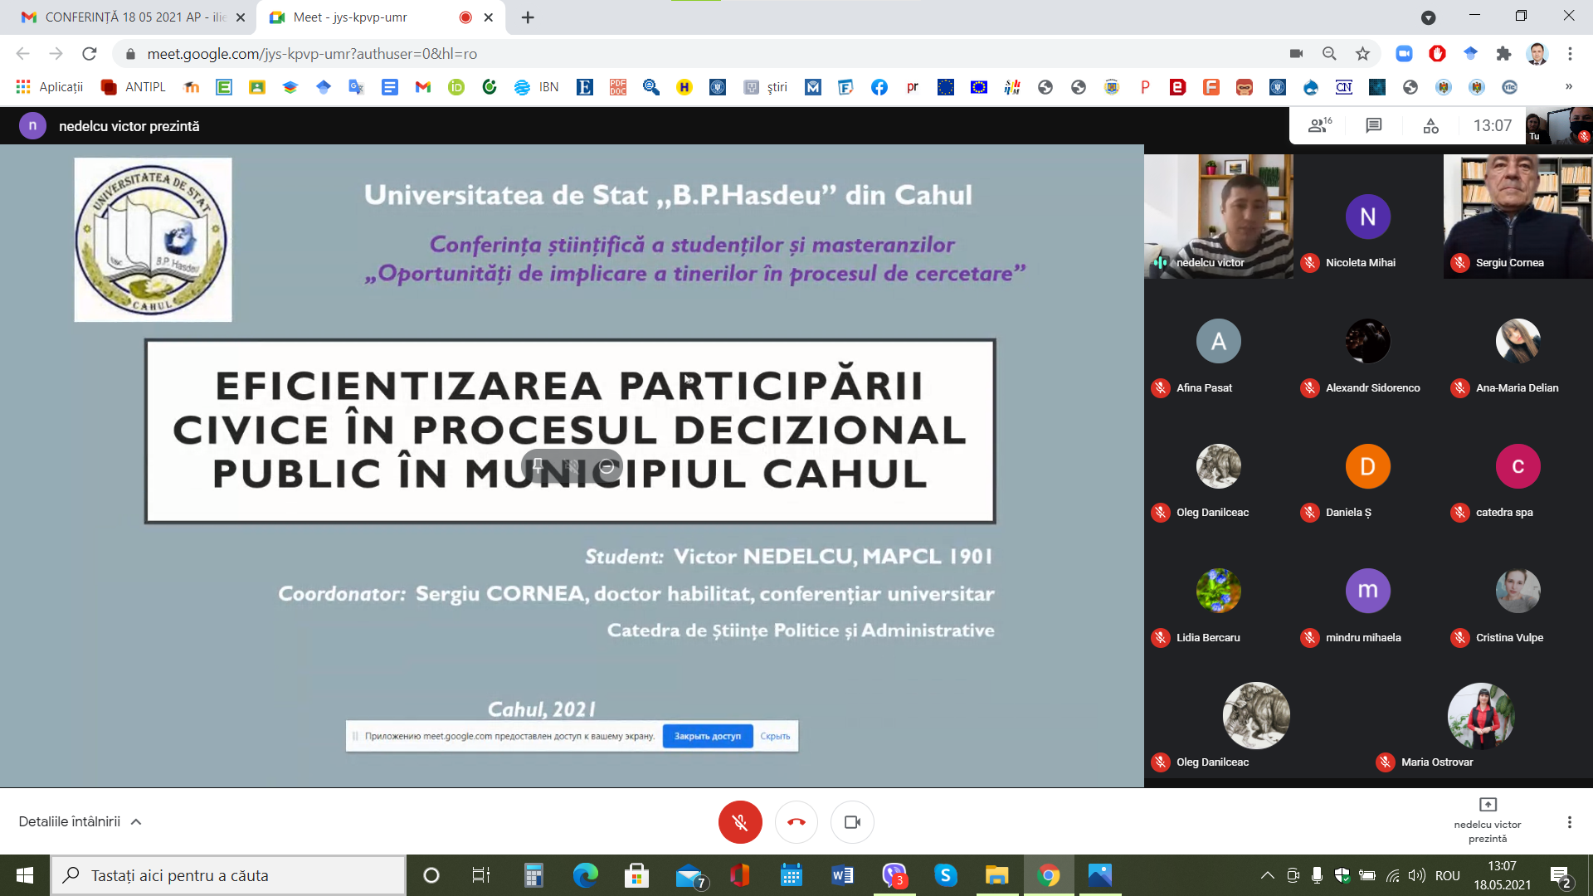Click the Windows taskbar search field

coord(228,875)
